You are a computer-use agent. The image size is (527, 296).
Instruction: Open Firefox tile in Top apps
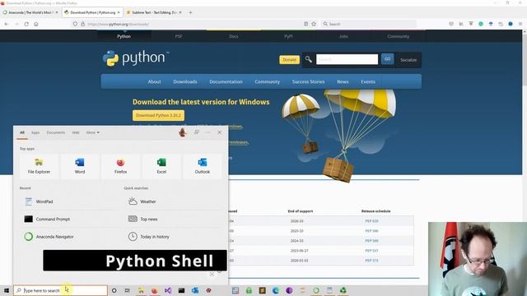pyautogui.click(x=120, y=166)
